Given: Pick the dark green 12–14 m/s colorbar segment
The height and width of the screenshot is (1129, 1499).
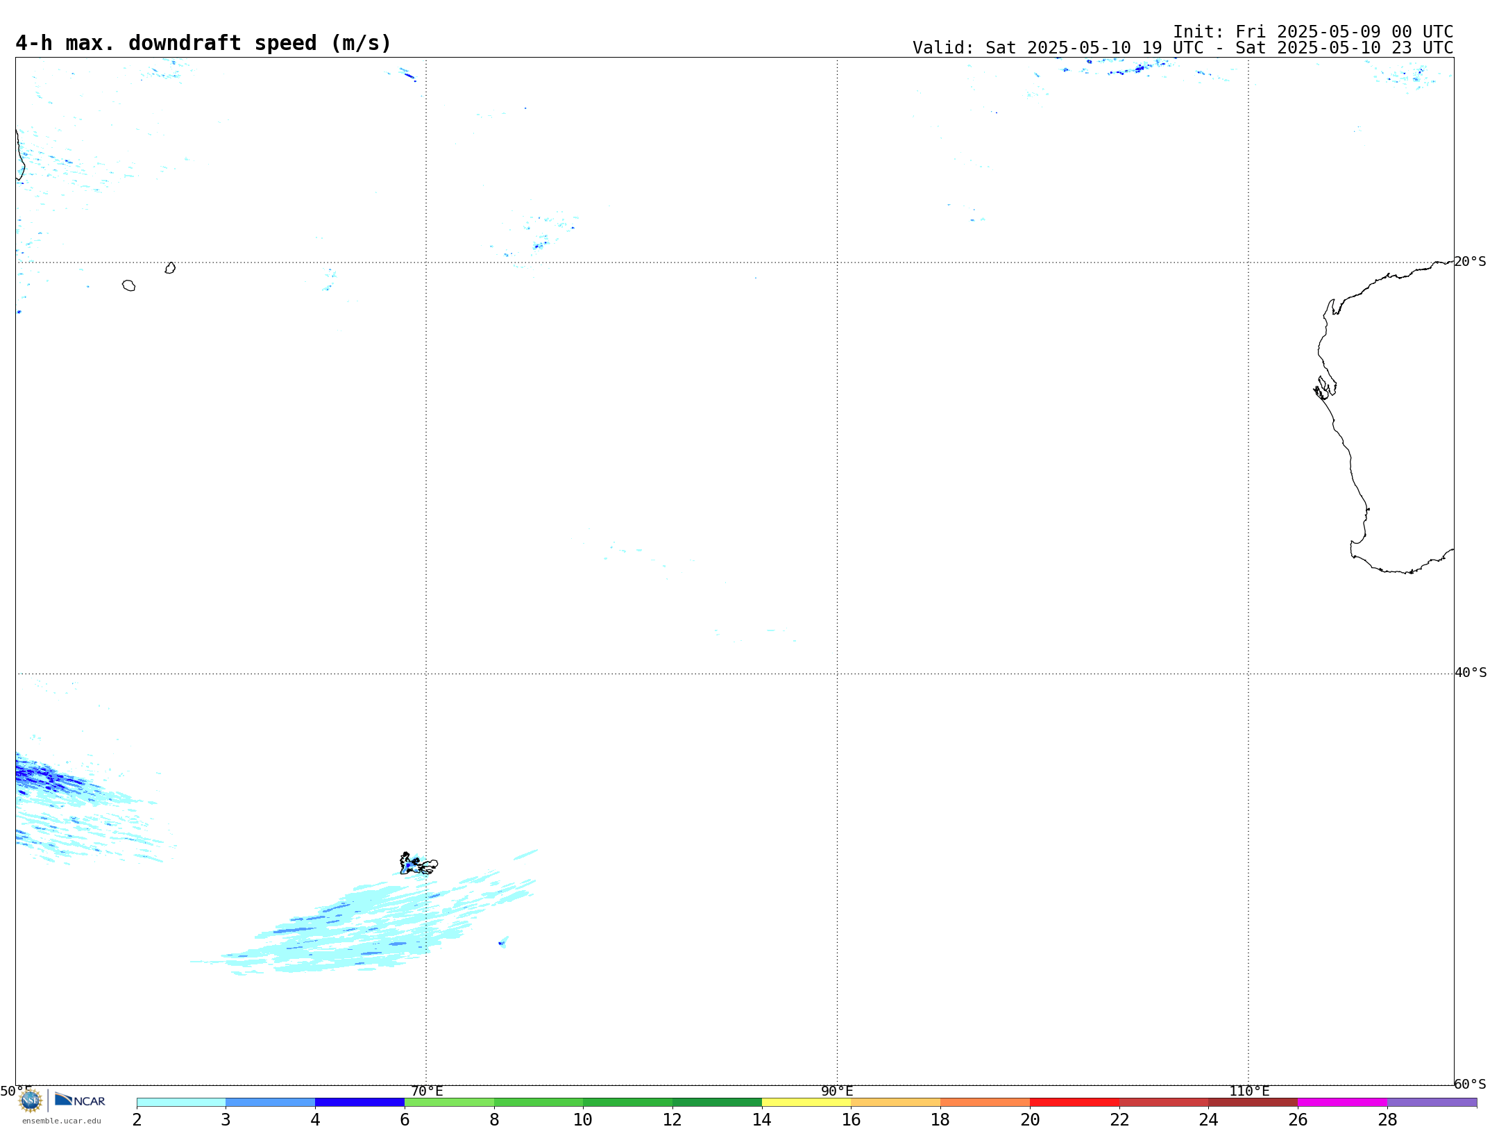Looking at the screenshot, I should 717,1103.
